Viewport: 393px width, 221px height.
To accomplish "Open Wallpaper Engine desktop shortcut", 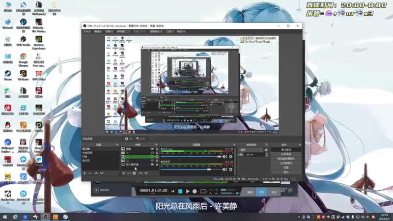I will point(8,146).
